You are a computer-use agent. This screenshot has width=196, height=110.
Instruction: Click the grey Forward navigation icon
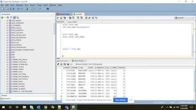click(32, 9)
